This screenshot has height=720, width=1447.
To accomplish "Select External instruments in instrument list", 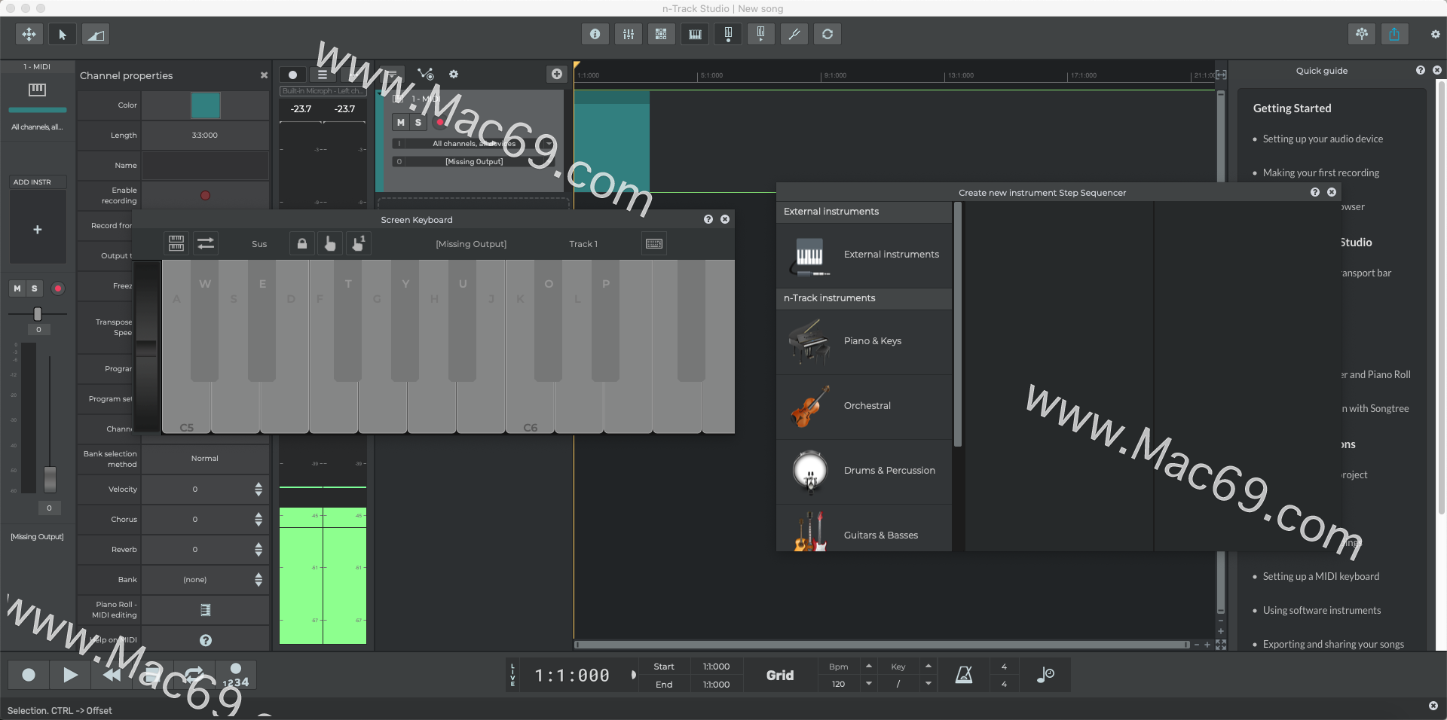I will pyautogui.click(x=864, y=255).
